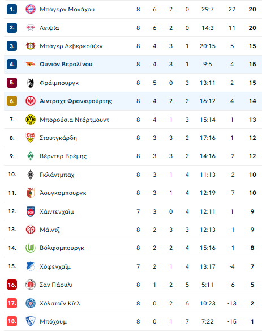Click the red rank 17 badge
Screen dimensions: 262x331
click(x=12, y=303)
